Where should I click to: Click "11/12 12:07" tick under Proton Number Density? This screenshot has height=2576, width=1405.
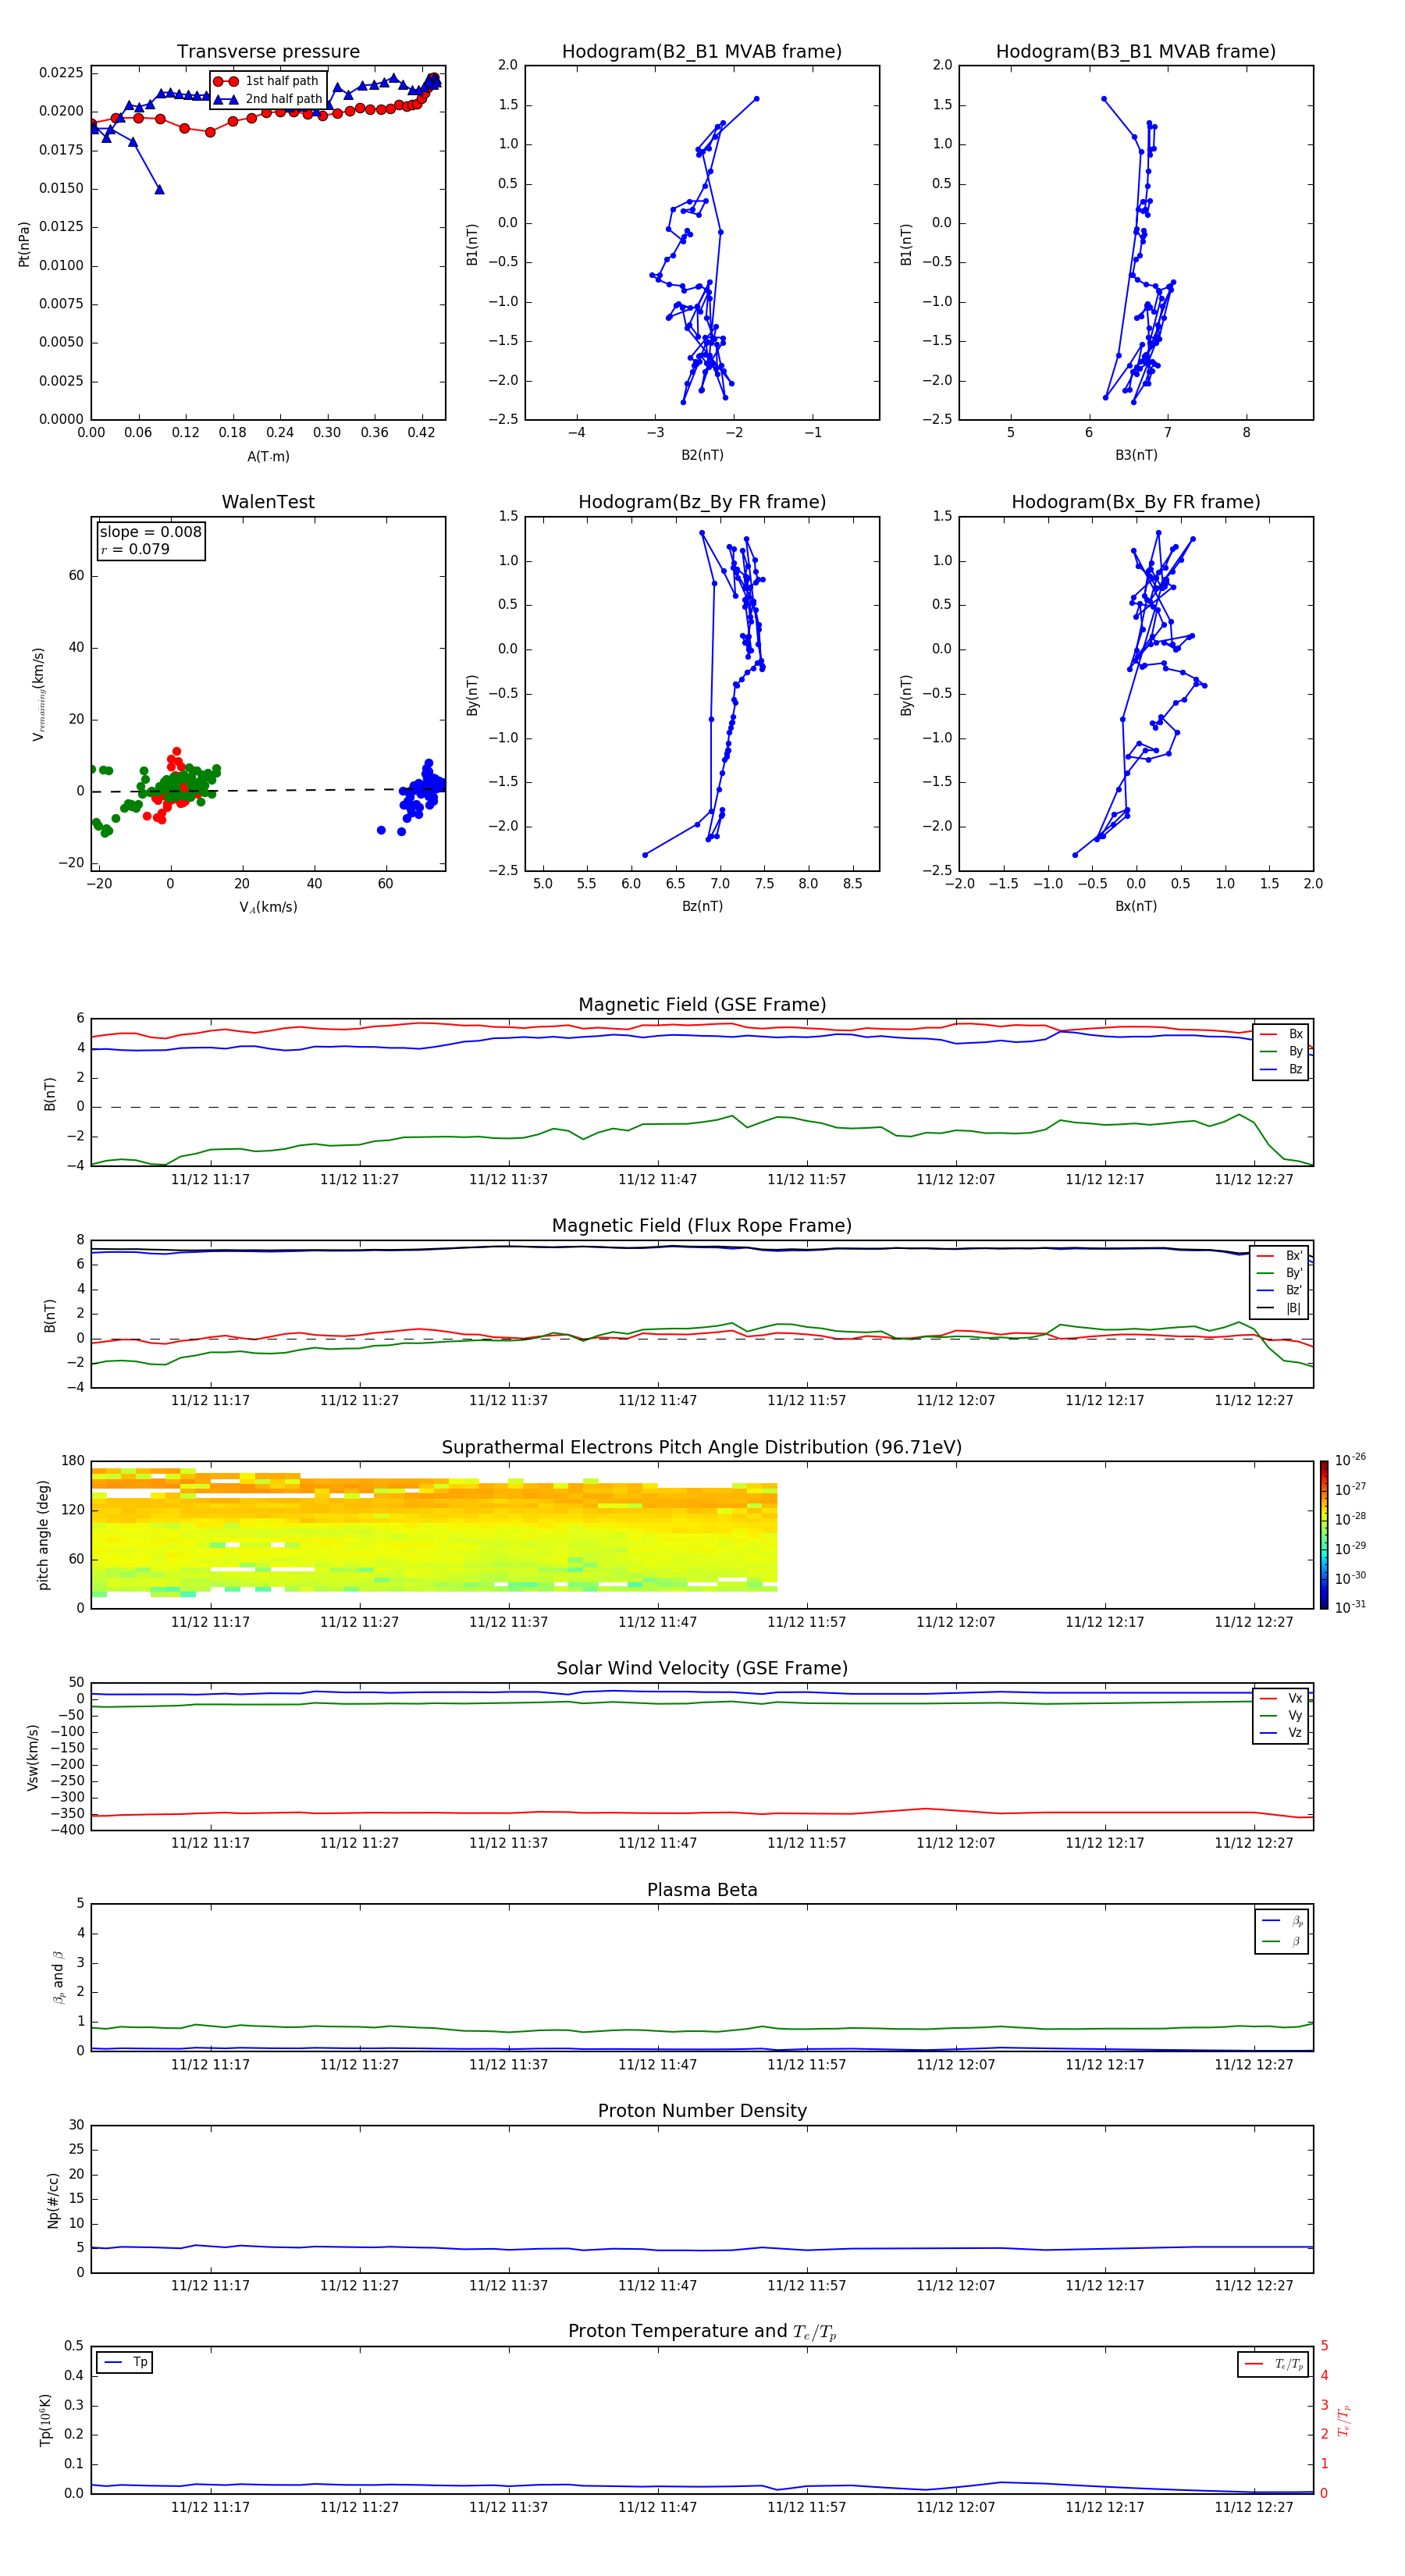pyautogui.click(x=955, y=2285)
